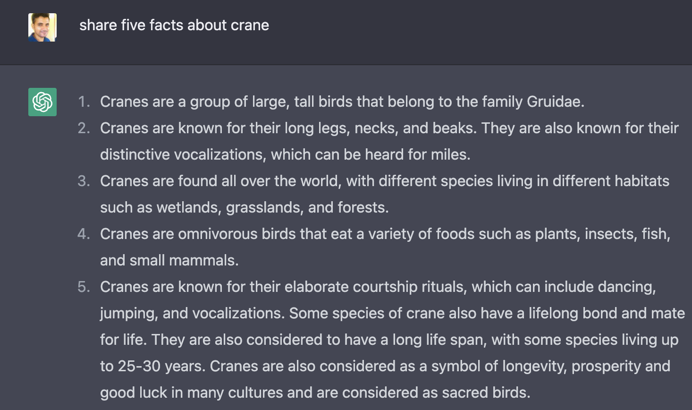692x410 pixels.
Task: Click the list number 4 marker
Action: coord(84,234)
